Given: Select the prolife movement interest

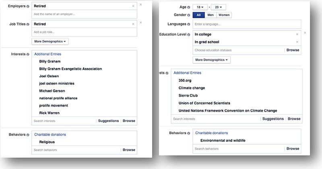Looking at the screenshot, I should point(54,106).
